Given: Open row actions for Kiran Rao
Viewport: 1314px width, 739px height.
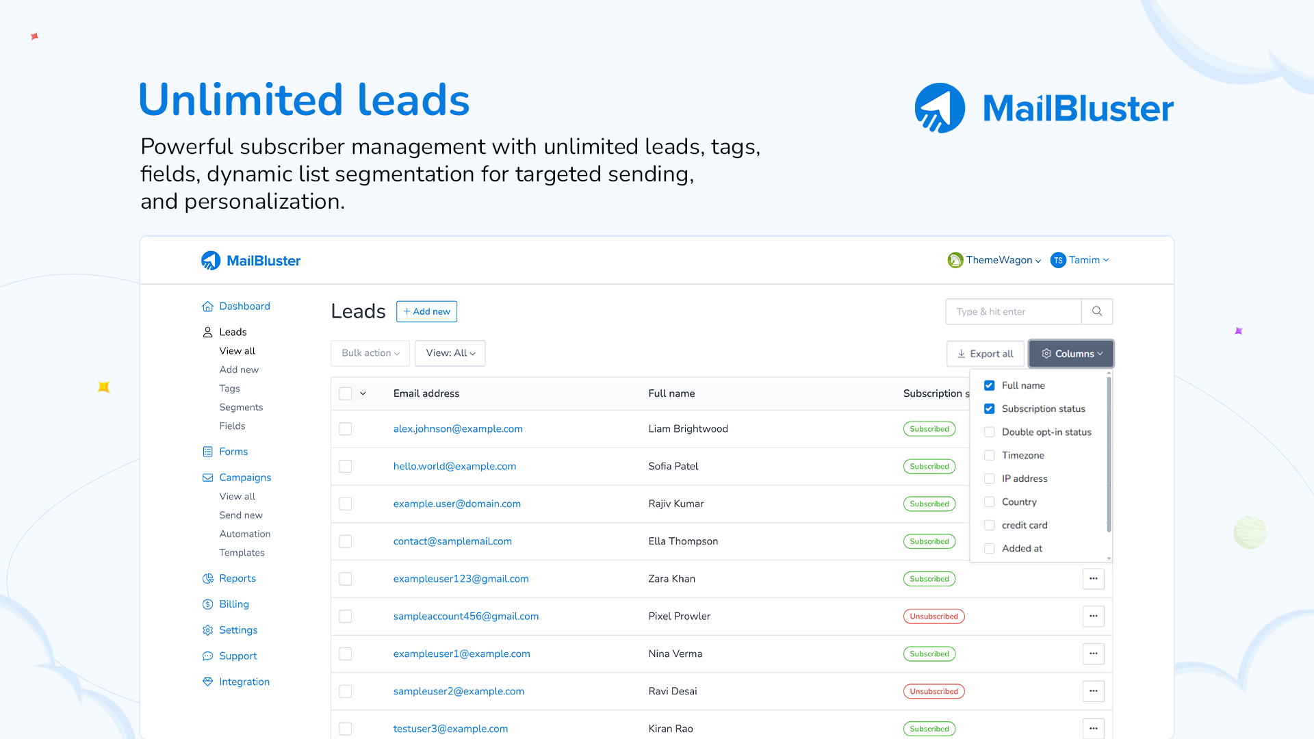Looking at the screenshot, I should [1094, 728].
